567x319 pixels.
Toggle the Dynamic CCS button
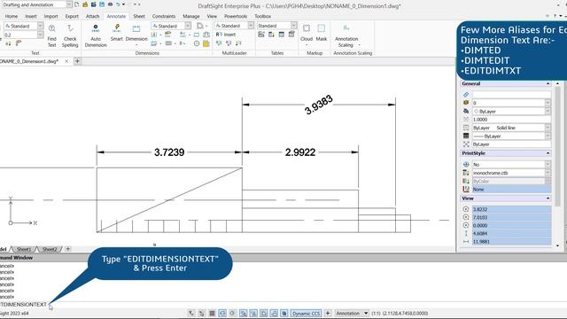tap(306, 313)
